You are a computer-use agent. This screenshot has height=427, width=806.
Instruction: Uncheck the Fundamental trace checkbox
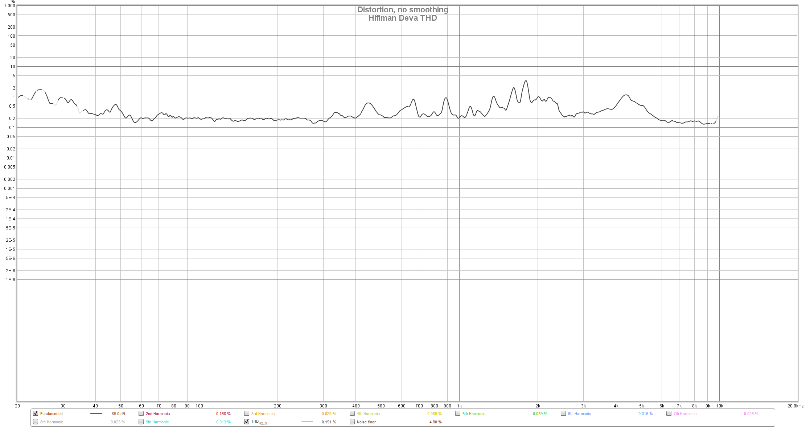click(36, 413)
